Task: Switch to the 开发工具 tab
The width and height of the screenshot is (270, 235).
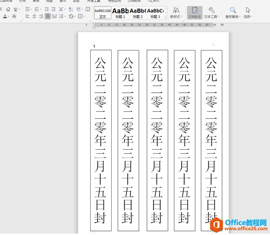Action: (93, 1)
